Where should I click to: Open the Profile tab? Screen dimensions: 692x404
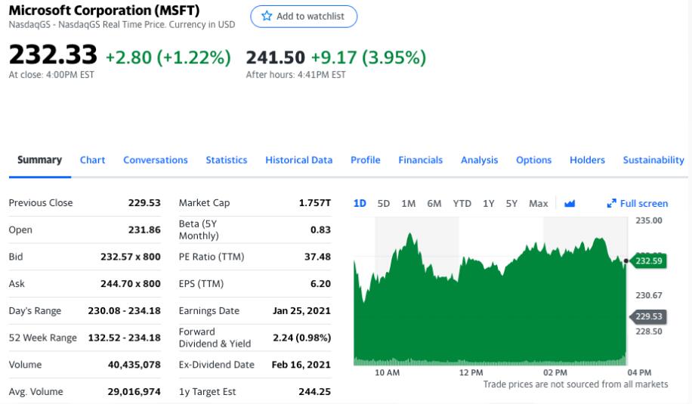[x=366, y=159]
